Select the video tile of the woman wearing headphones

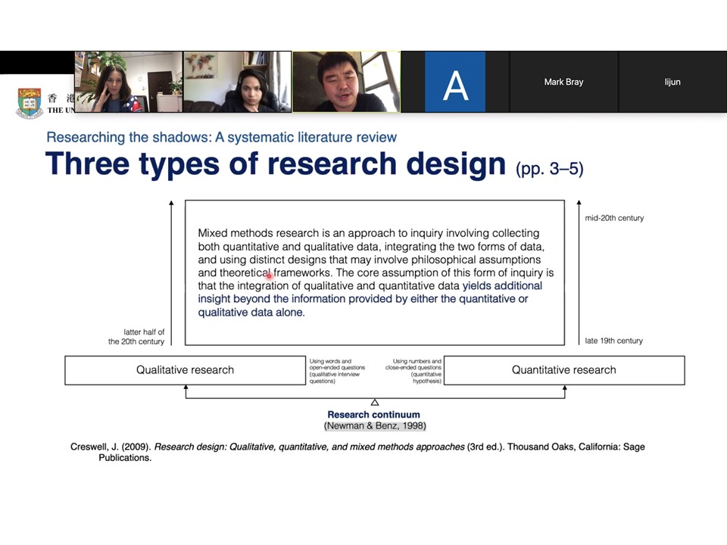point(237,82)
